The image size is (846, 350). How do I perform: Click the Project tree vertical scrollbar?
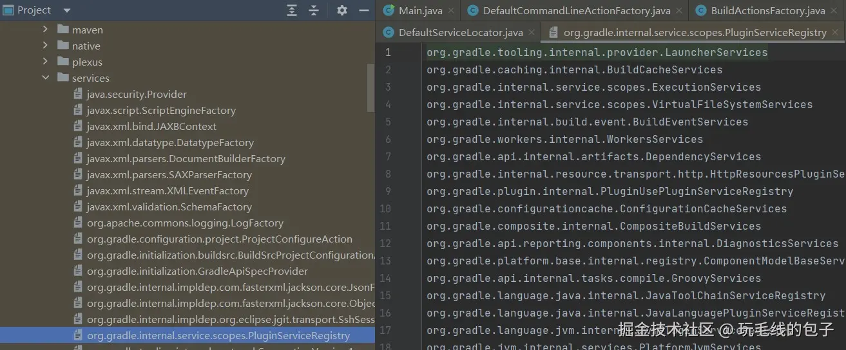point(370,87)
